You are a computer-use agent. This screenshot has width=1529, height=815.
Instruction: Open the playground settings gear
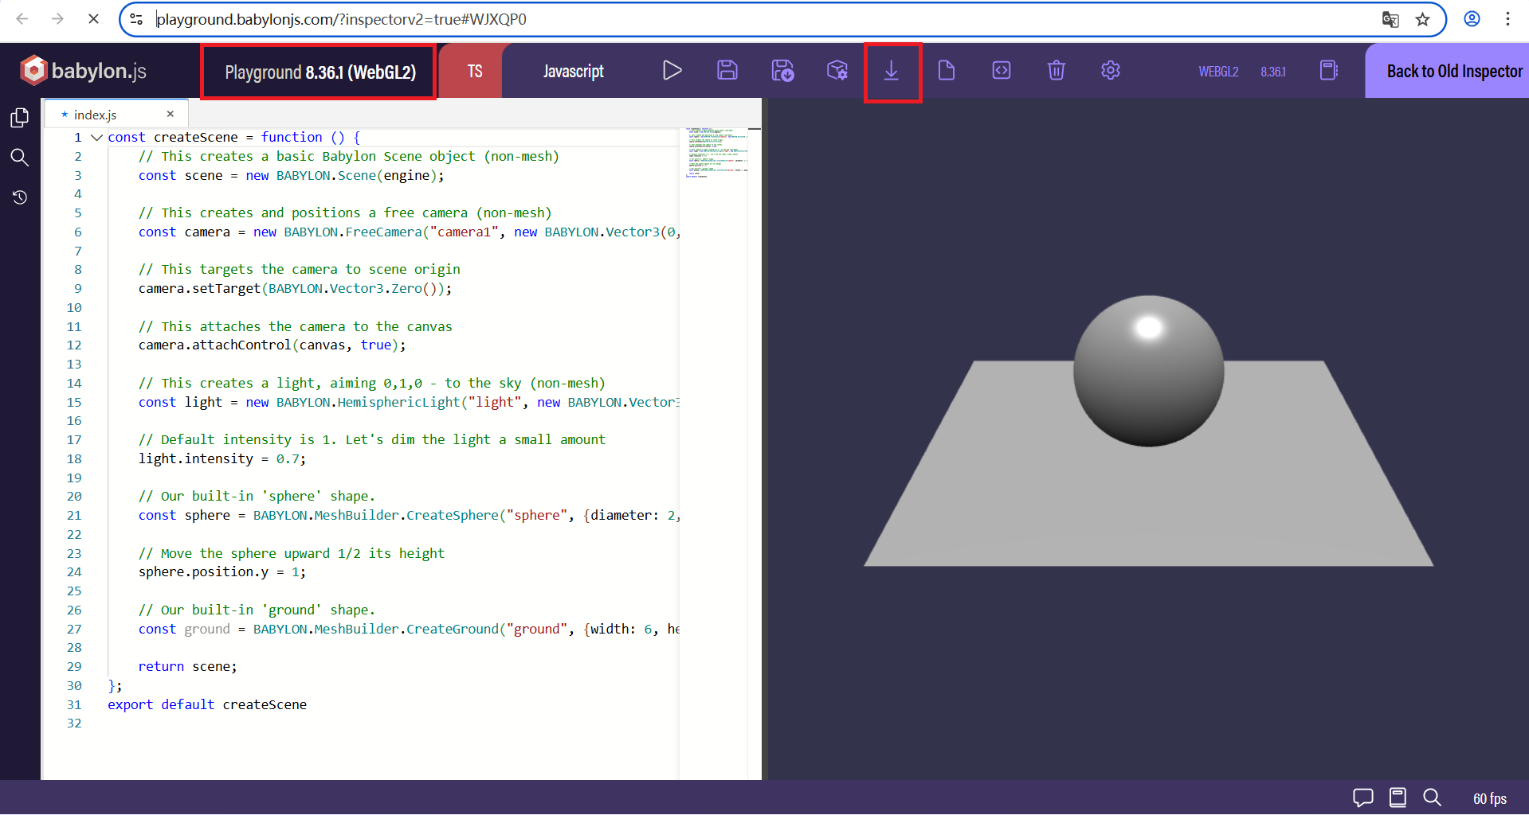click(1111, 71)
